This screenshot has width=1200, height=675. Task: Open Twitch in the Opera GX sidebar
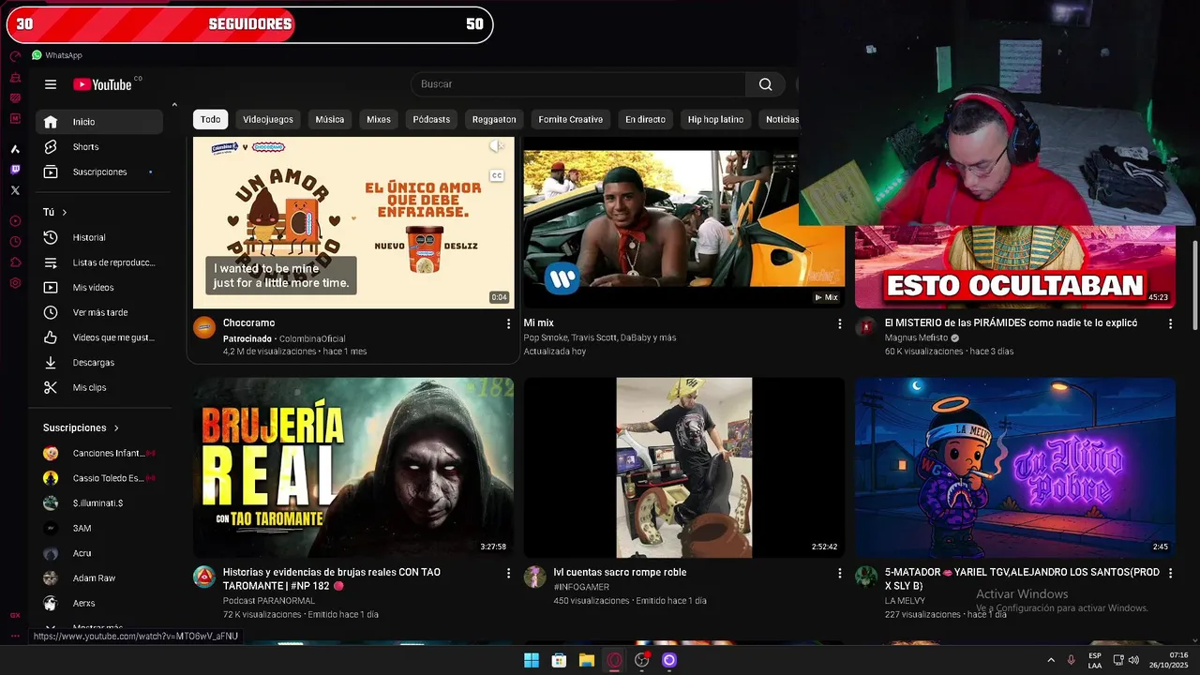tap(15, 170)
